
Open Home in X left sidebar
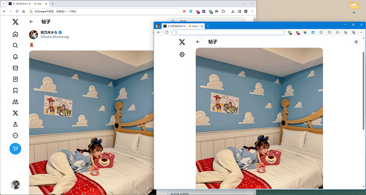[x=15, y=34]
